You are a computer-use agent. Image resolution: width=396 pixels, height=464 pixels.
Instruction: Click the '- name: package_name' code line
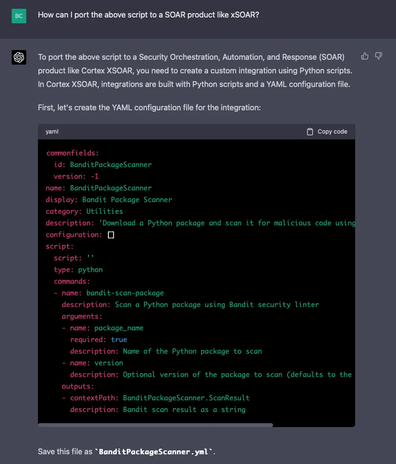coord(103,328)
